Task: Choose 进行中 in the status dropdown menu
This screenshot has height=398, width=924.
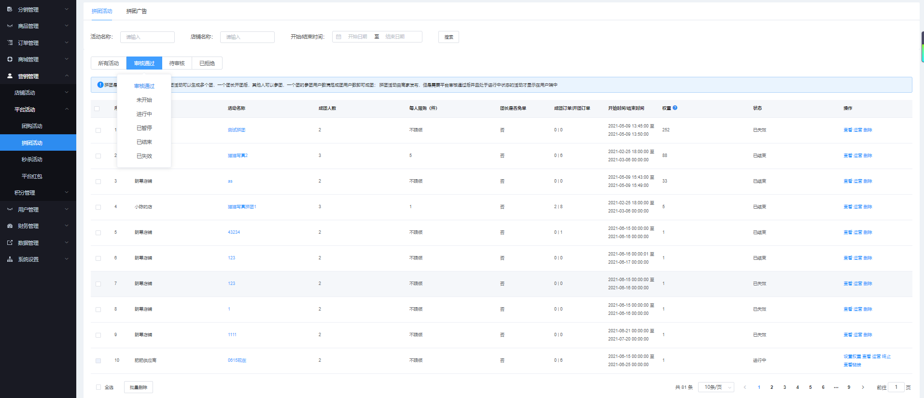Action: [144, 114]
